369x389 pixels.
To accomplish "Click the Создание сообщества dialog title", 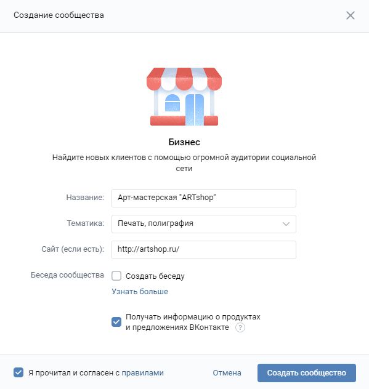I will coord(59,15).
